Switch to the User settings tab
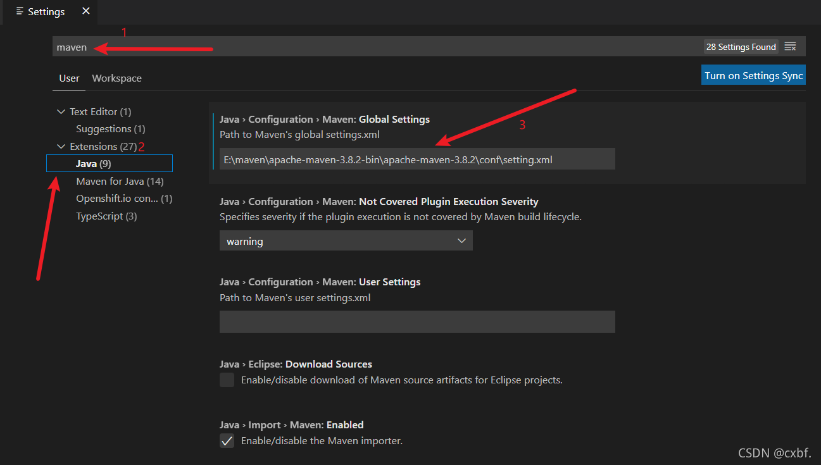 pos(69,78)
